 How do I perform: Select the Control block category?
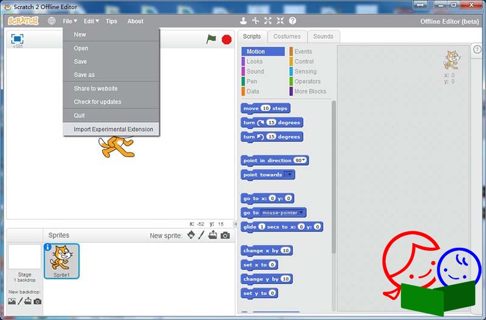click(310, 61)
